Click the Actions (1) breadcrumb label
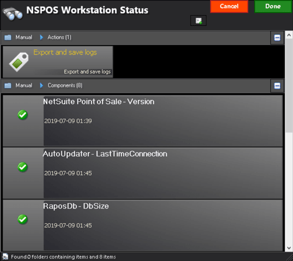Viewport: 293px width, 261px height. [x=59, y=37]
